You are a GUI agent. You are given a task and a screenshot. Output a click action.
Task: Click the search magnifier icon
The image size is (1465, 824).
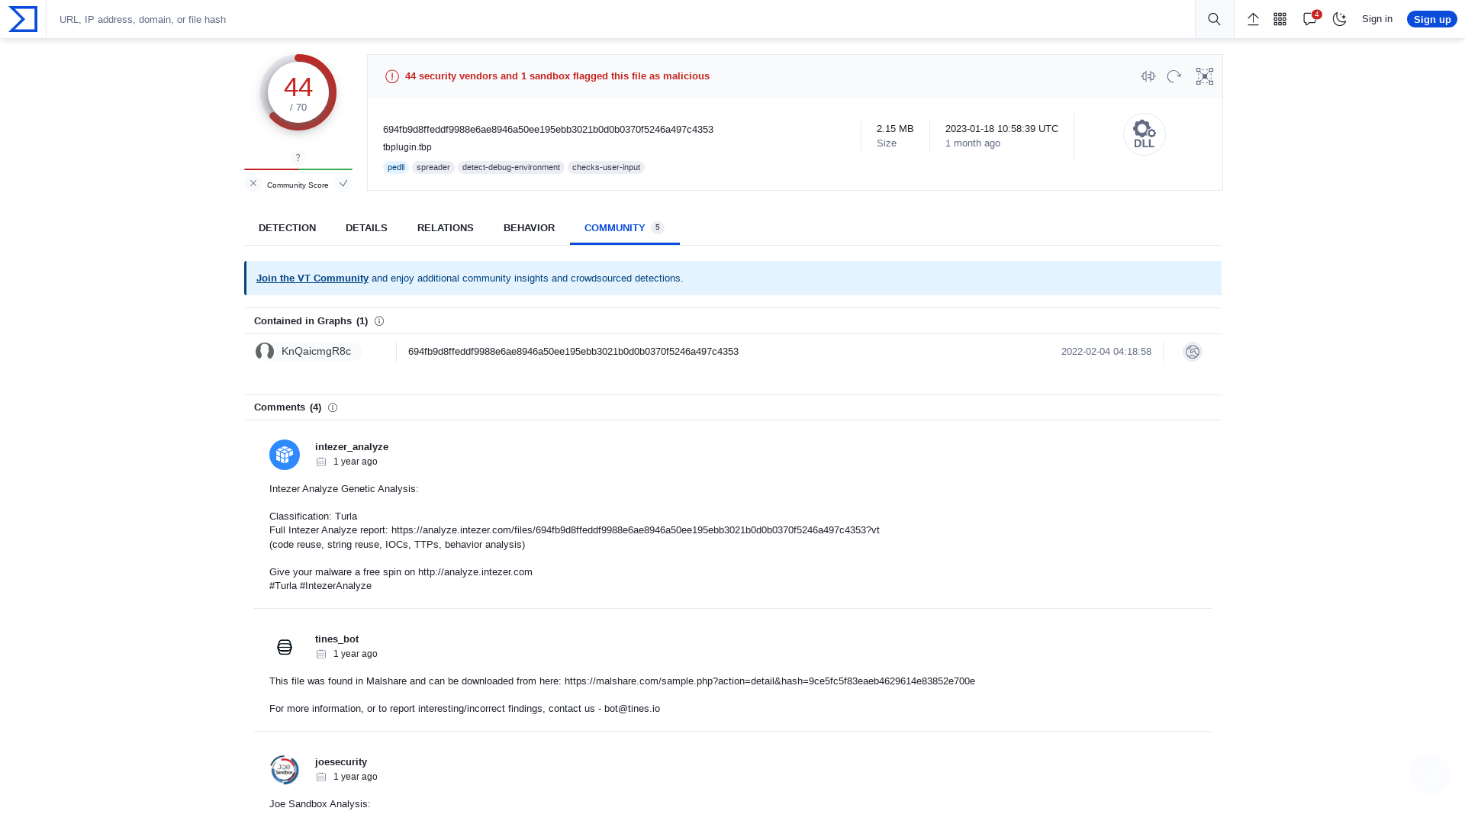coord(1214,19)
